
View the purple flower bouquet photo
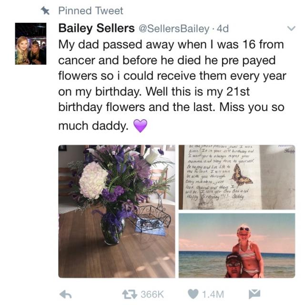coord(117,211)
